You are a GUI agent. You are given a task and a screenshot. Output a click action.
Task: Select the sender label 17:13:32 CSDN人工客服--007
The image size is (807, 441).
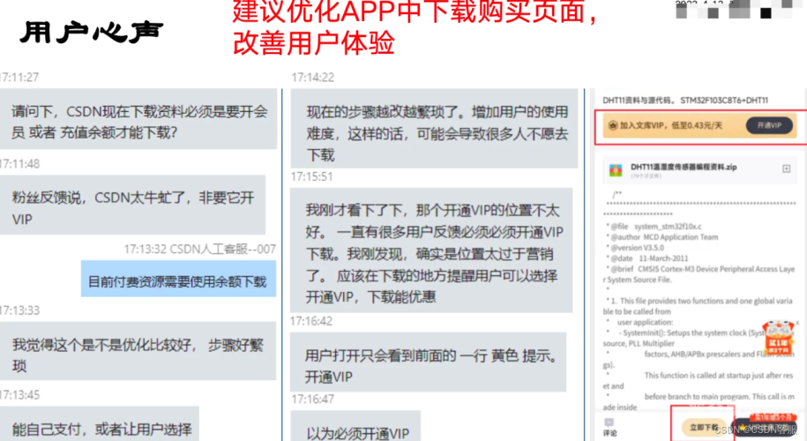199,249
